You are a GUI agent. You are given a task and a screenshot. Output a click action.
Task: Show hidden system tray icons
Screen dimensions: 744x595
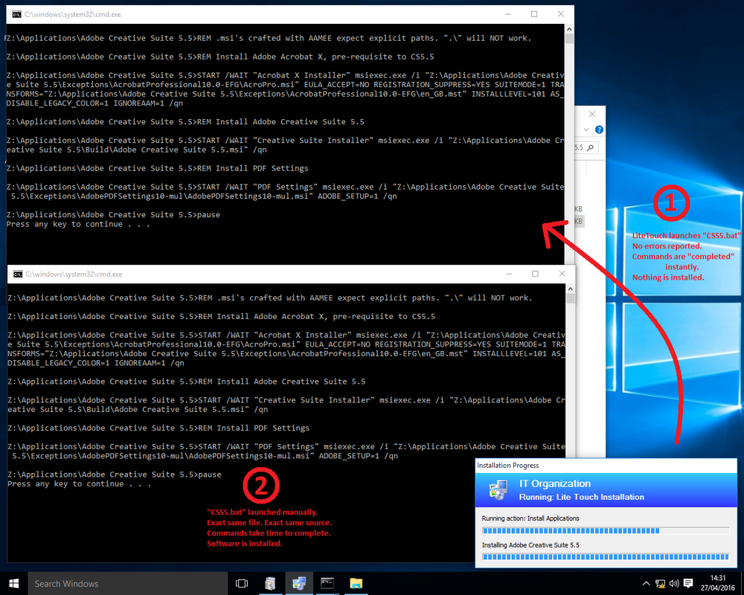(x=646, y=584)
